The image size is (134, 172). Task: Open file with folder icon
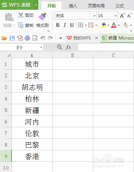[x=4, y=38]
